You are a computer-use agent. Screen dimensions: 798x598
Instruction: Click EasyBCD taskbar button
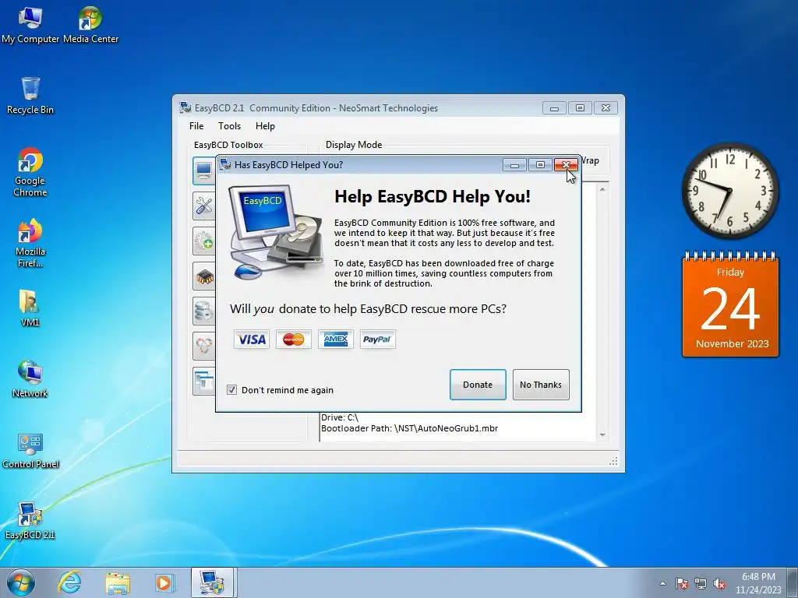pos(212,582)
